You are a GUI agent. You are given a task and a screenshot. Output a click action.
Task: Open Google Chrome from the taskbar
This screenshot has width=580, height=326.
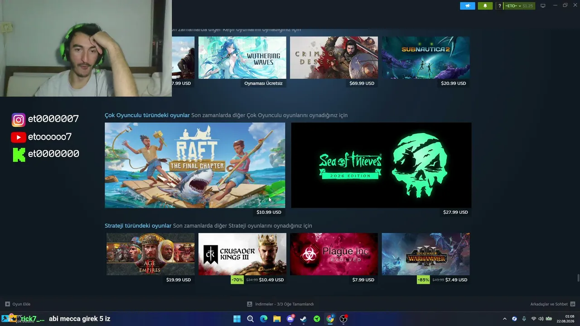[330, 319]
